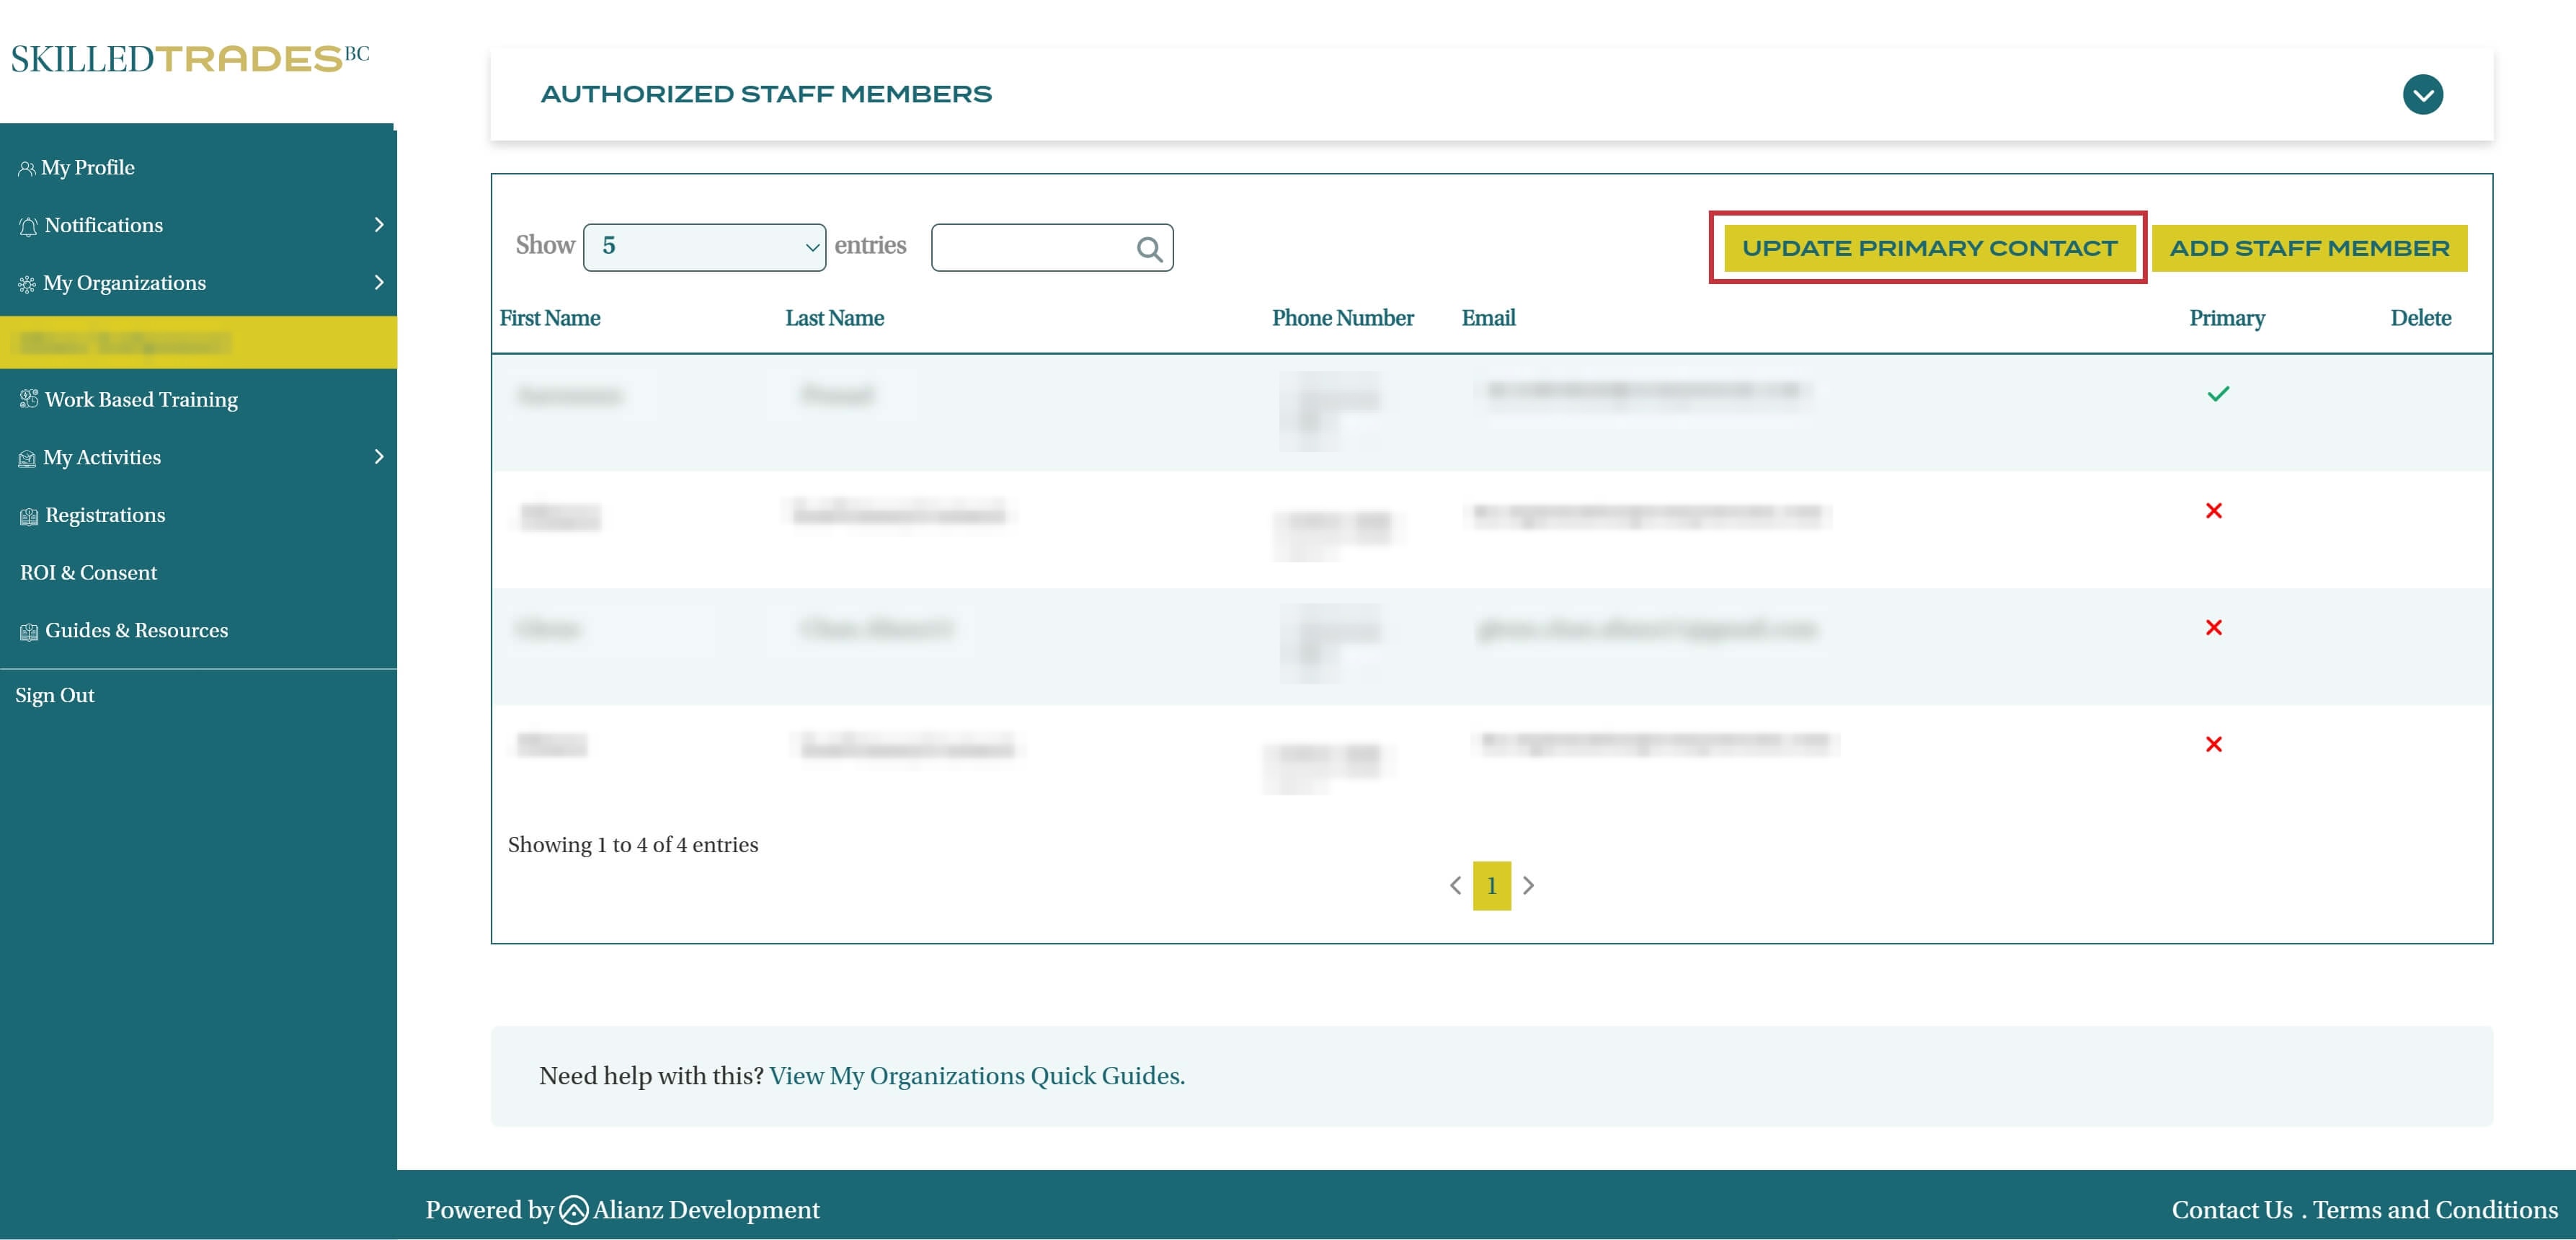Screen dimensions: 2576x1240
Task: Click the My Profile person icon
Action: (x=26, y=168)
